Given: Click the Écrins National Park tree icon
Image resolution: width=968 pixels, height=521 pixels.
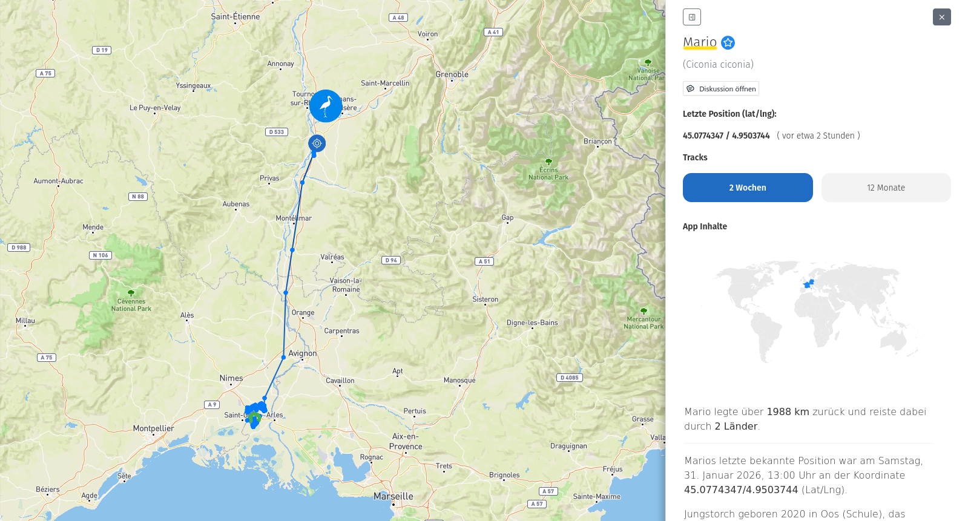Looking at the screenshot, I should pos(548,162).
